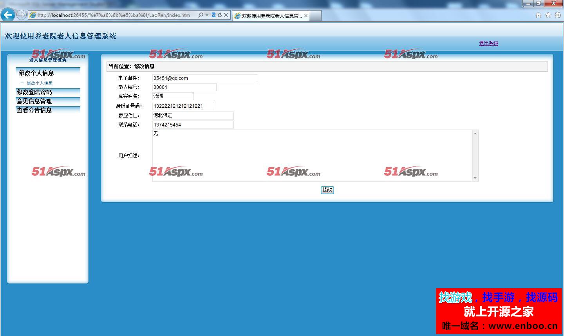This screenshot has height=336, width=564.
Task: Open the browser Home icon
Action: 539,15
